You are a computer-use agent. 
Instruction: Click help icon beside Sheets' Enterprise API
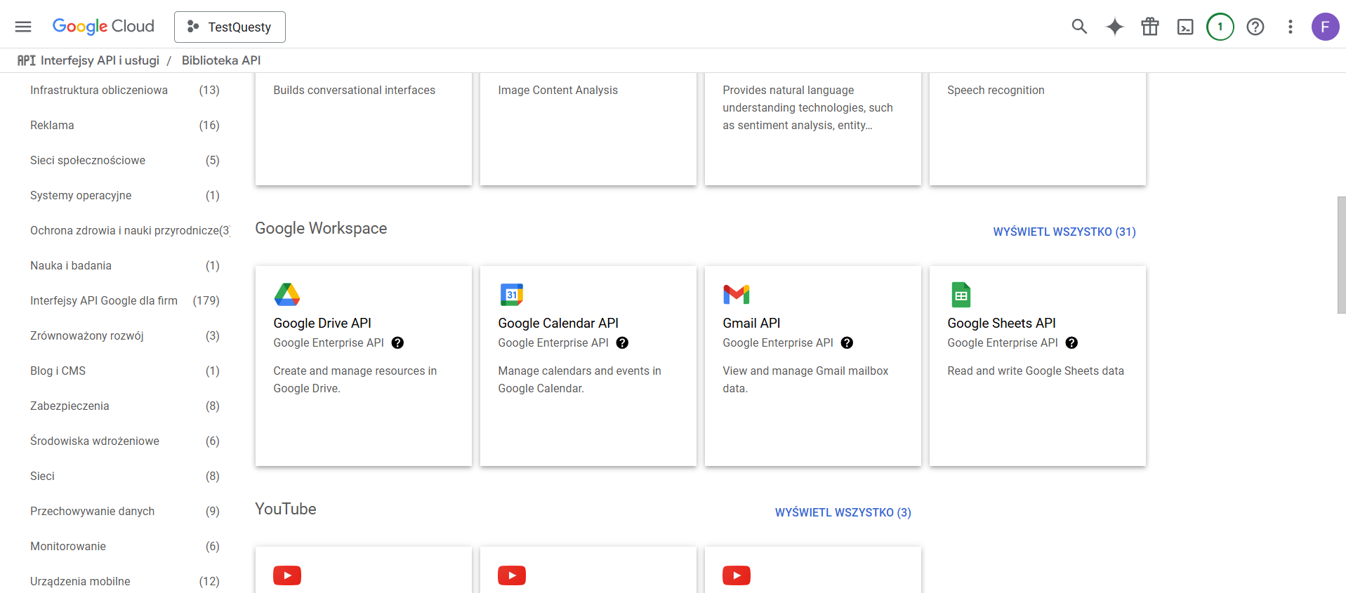pyautogui.click(x=1071, y=342)
